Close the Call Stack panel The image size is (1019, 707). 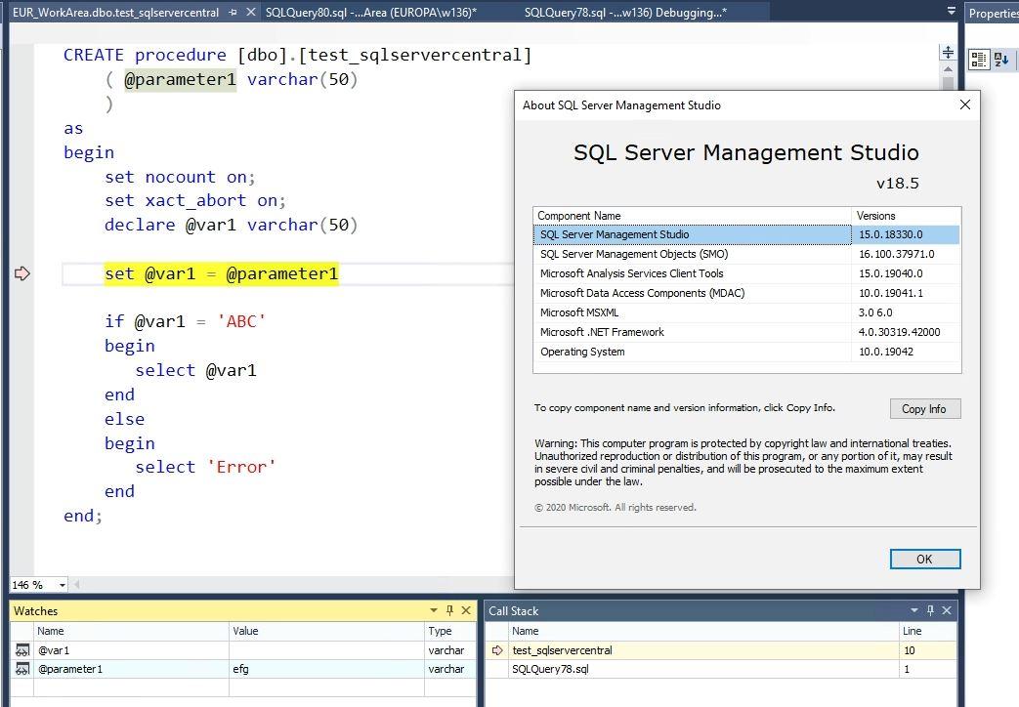(947, 610)
